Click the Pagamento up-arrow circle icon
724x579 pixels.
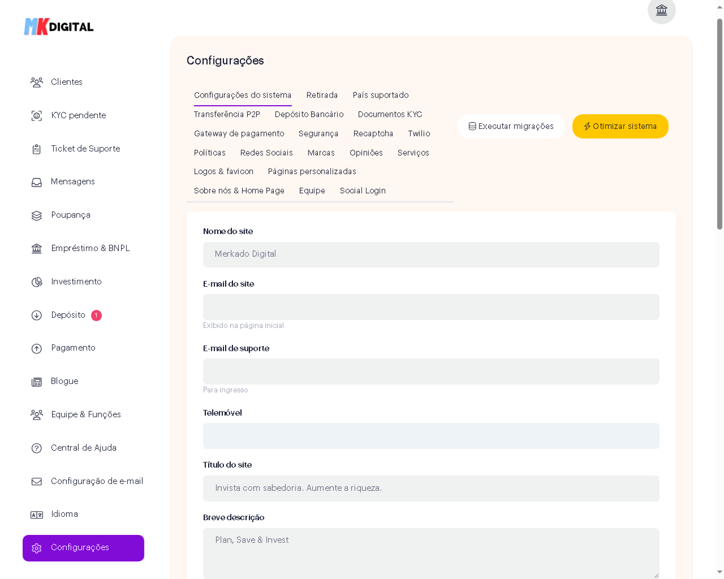point(37,348)
